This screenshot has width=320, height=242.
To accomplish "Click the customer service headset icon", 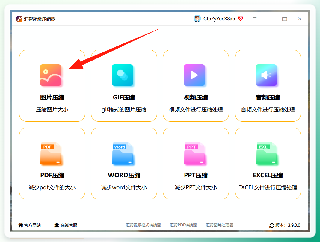I will pos(57,225).
